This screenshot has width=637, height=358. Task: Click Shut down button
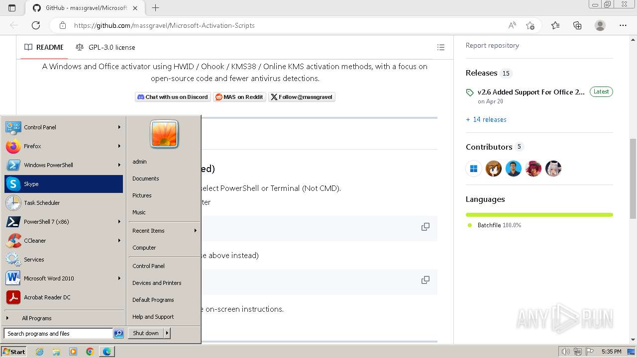tap(146, 333)
